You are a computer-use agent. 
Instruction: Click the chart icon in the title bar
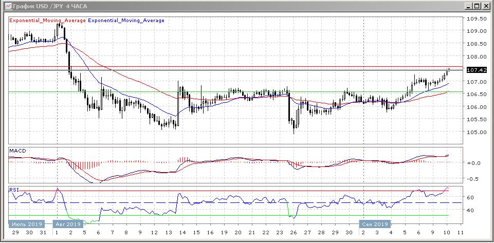[x=6, y=6]
